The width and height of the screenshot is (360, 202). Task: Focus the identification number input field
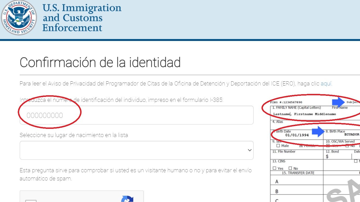tap(137, 115)
